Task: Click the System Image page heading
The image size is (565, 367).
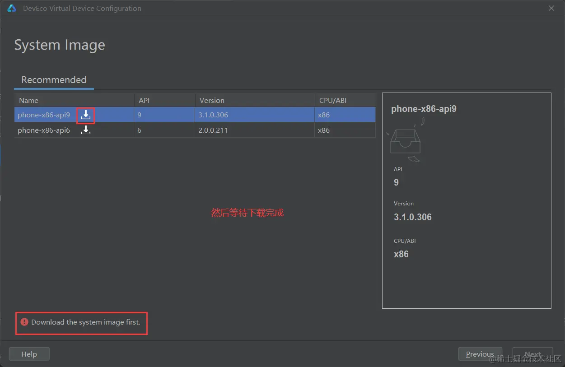Action: (60, 45)
